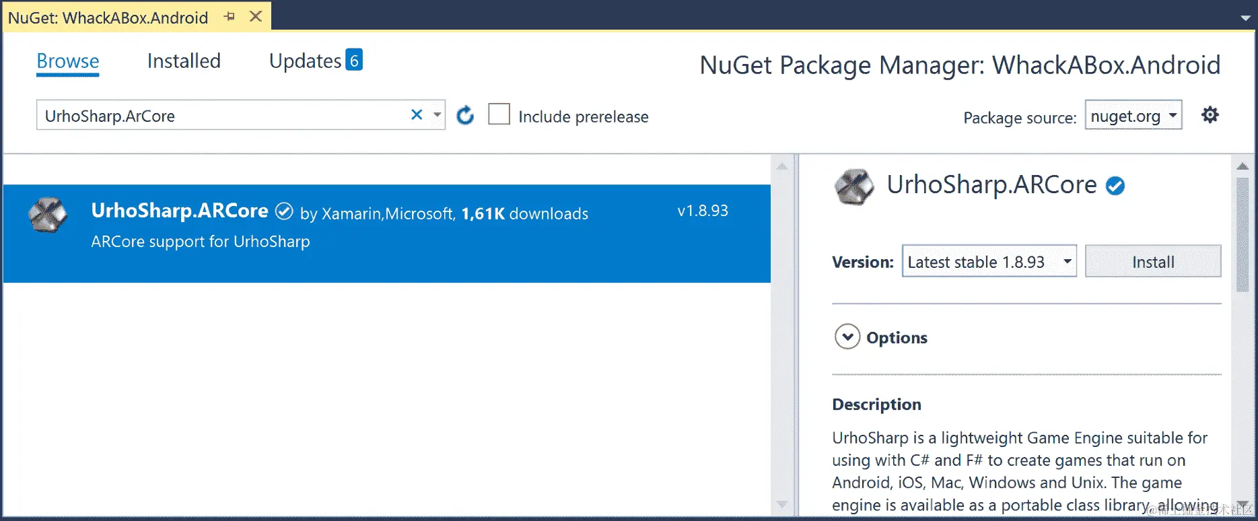Click 'ARCore support for UrhoSharp' description
1258x521 pixels.
click(x=201, y=241)
